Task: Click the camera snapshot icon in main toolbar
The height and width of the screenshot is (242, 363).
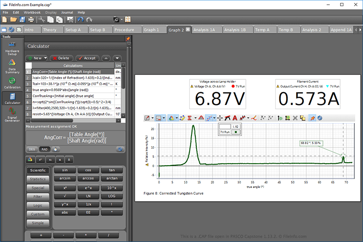Action: [x=116, y=20]
